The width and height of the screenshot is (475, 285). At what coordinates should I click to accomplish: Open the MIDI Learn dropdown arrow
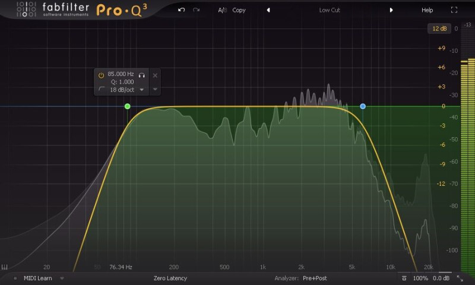tap(62, 278)
